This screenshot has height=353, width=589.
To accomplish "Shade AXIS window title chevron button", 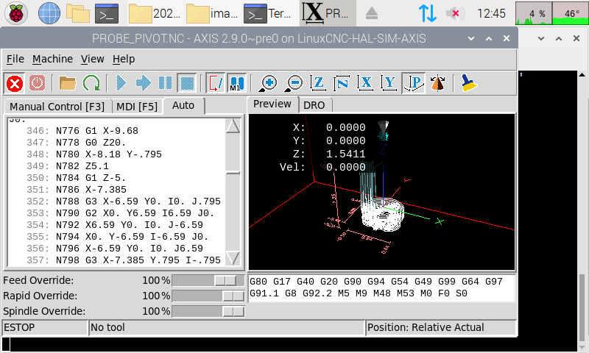I will pyautogui.click(x=471, y=38).
